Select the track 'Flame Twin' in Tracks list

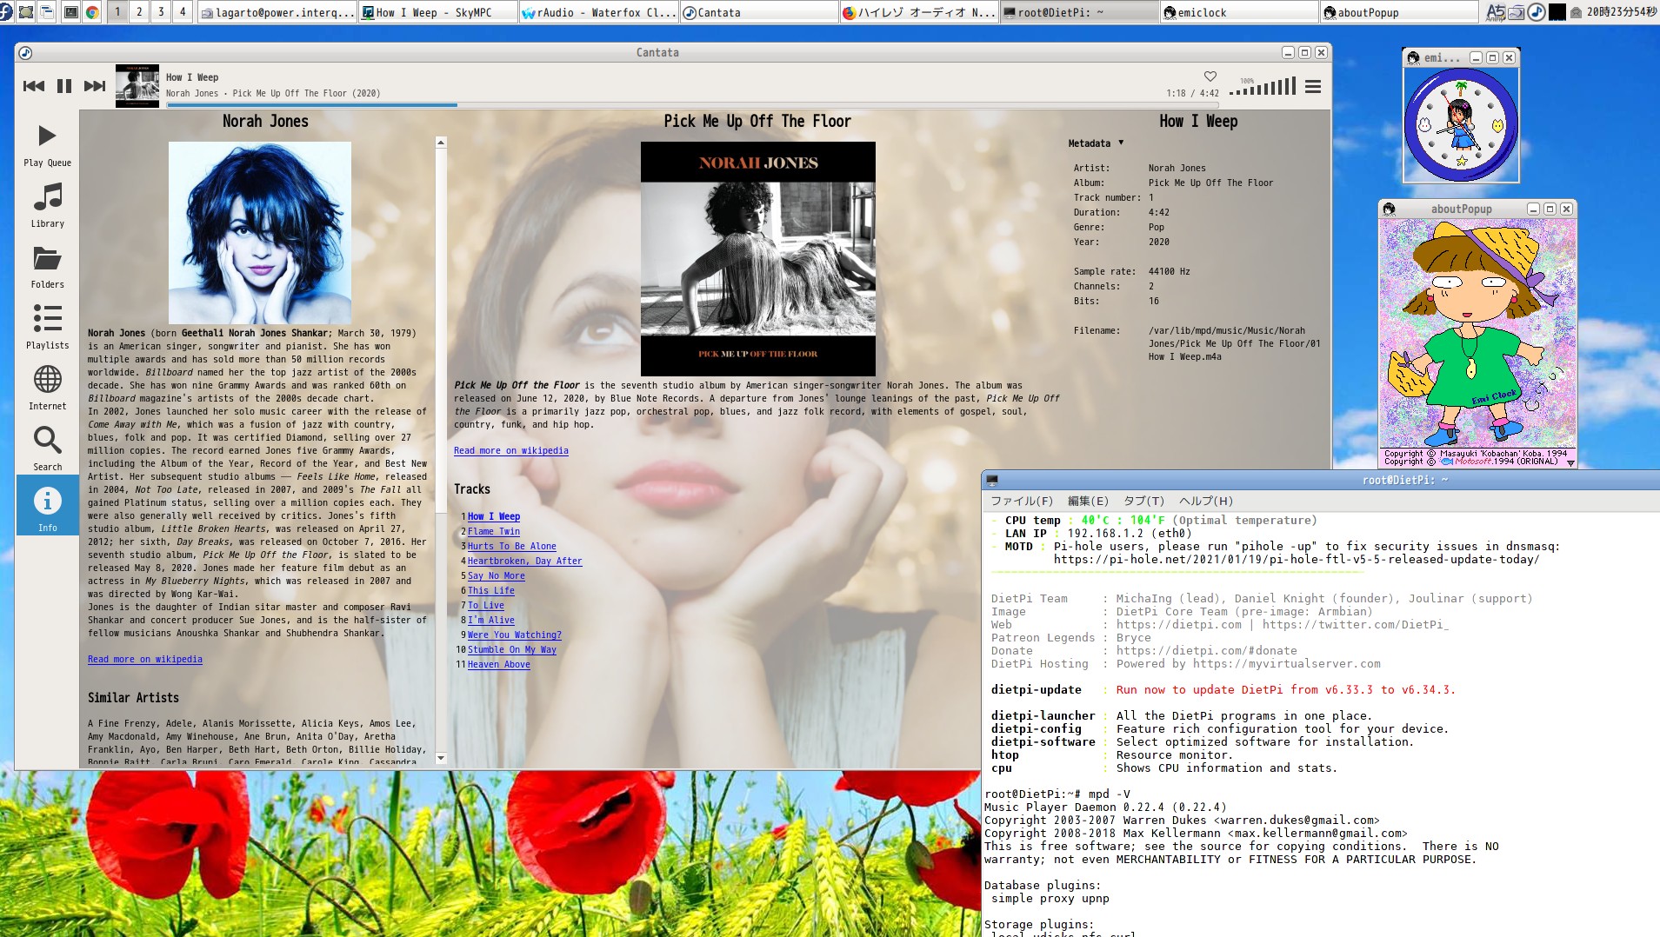point(494,531)
